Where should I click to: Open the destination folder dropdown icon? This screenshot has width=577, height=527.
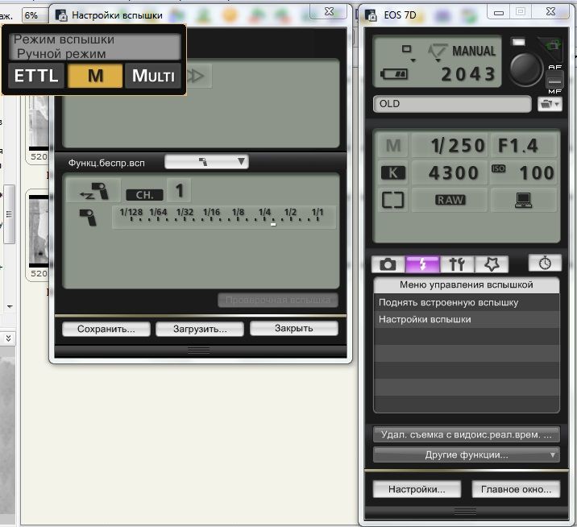pos(550,104)
